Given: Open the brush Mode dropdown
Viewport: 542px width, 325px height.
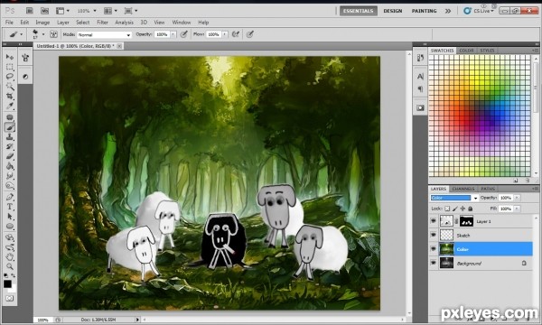Looking at the screenshot, I should [105, 34].
